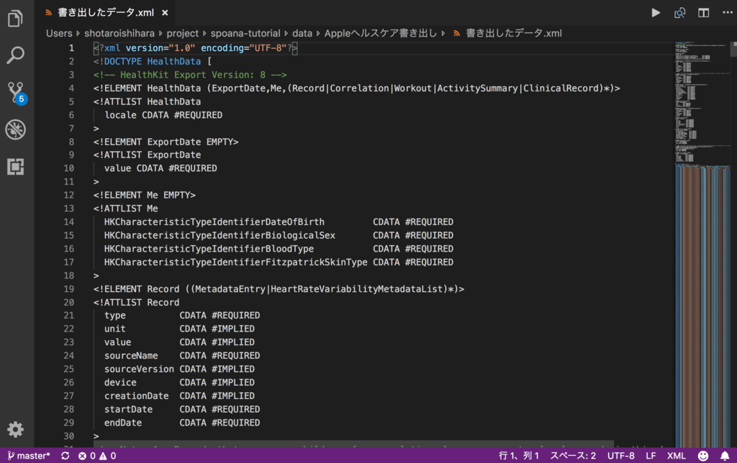
Task: Click the Appleヘルスケア書き出し breadcrumb segment
Action: [381, 33]
